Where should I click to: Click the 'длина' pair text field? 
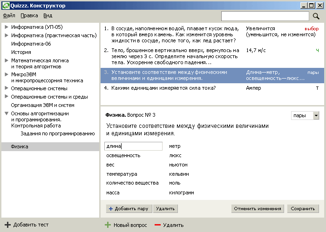[134, 146]
